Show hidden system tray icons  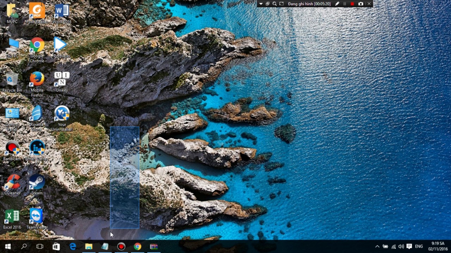coord(377,246)
